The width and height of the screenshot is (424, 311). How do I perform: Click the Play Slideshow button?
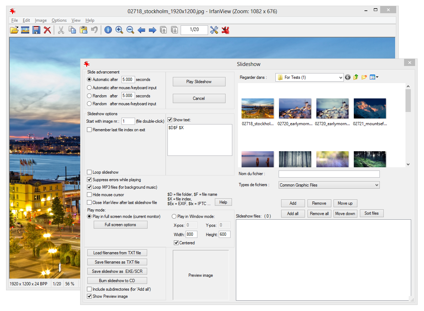point(199,81)
